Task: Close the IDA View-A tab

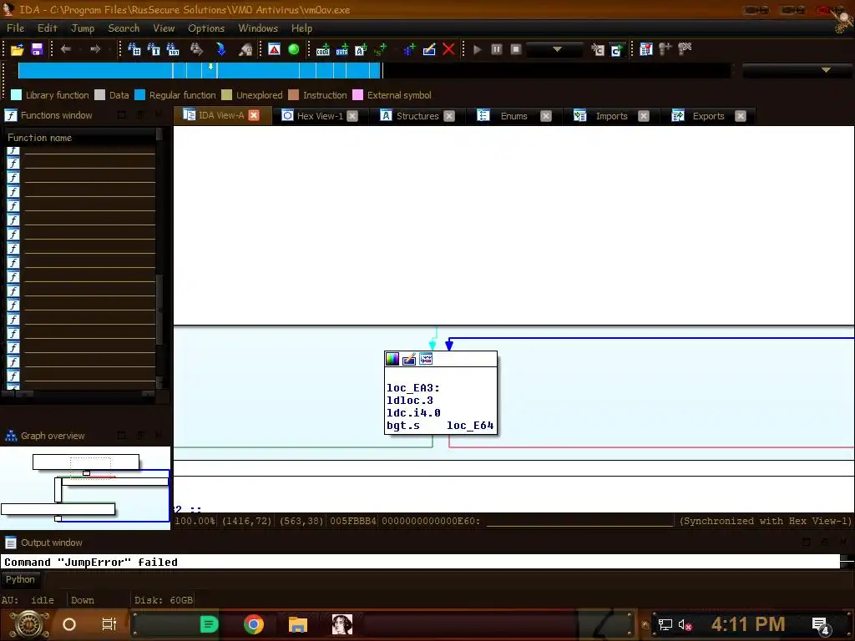Action: (x=254, y=115)
